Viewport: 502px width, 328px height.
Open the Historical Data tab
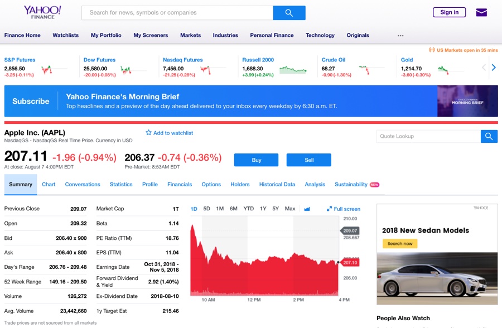coord(277,184)
